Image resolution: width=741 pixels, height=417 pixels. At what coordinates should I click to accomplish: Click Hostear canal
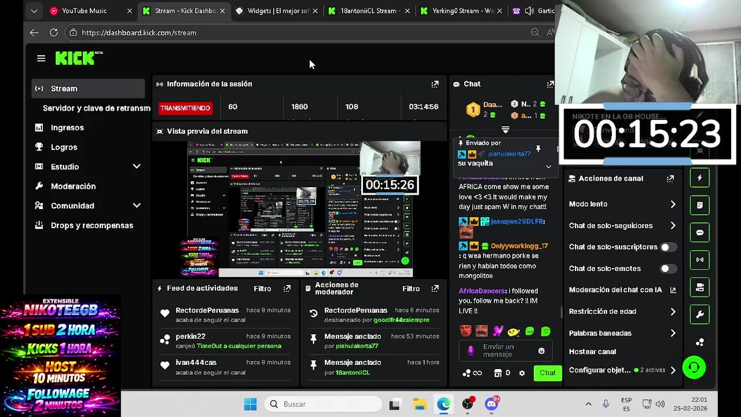pos(592,352)
